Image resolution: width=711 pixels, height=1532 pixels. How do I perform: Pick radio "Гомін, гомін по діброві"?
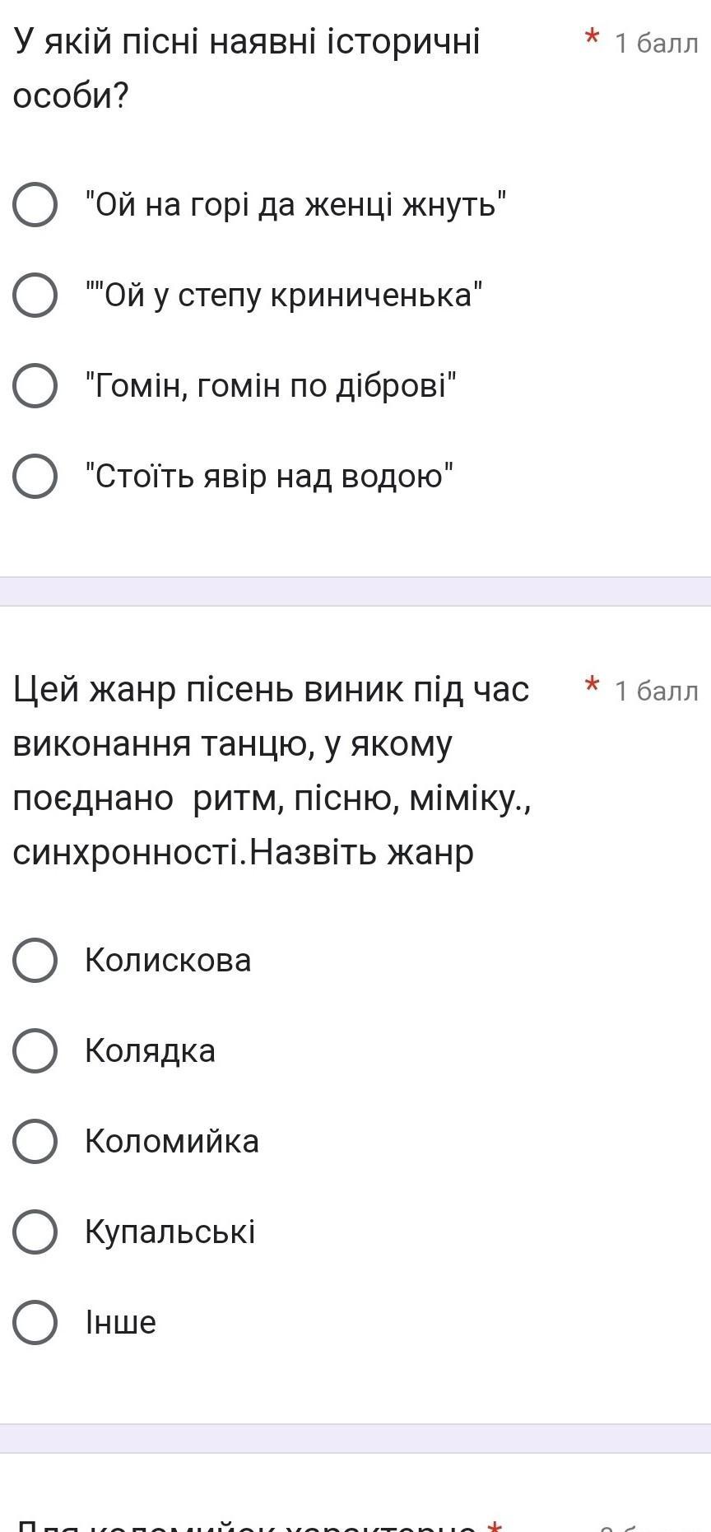(35, 386)
